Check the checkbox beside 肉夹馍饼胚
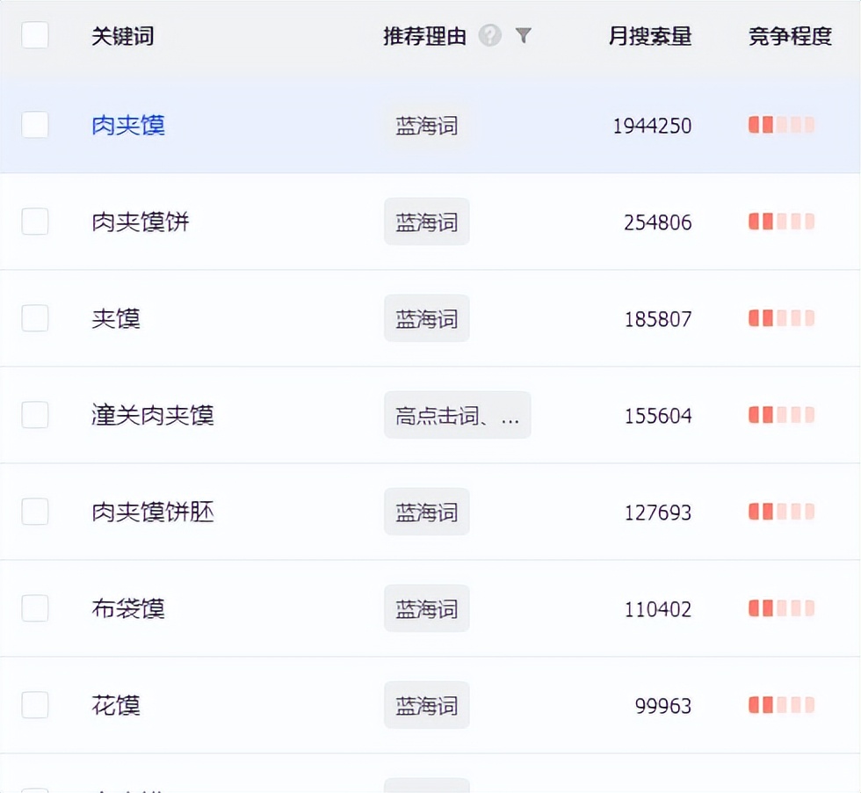 (x=34, y=512)
